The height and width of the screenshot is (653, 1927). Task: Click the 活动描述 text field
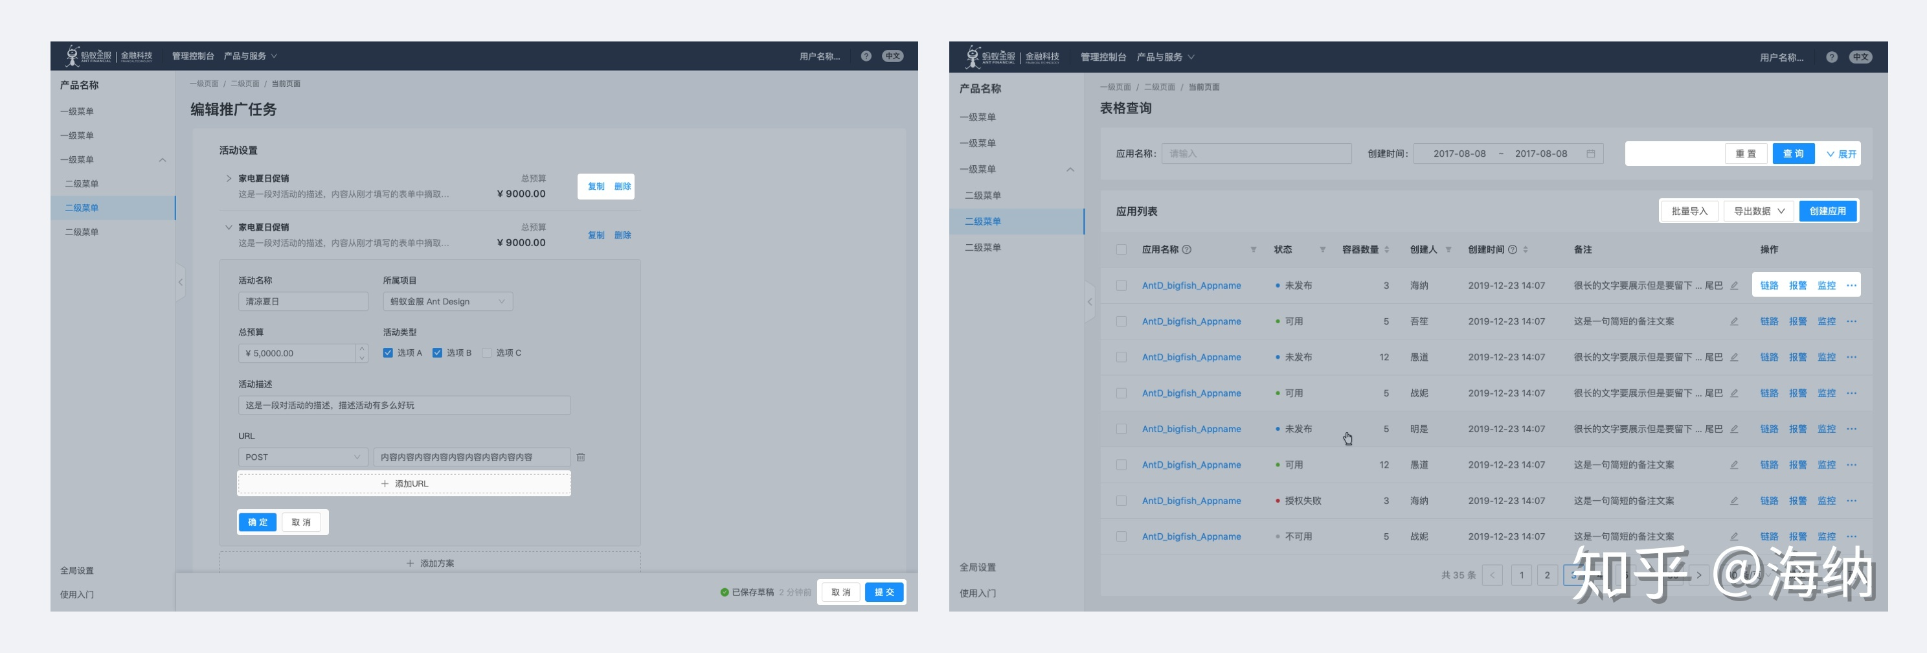click(404, 406)
